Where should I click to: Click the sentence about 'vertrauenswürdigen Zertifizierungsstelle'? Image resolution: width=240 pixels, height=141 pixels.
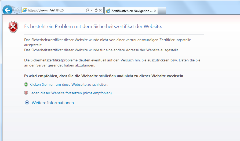107,42
